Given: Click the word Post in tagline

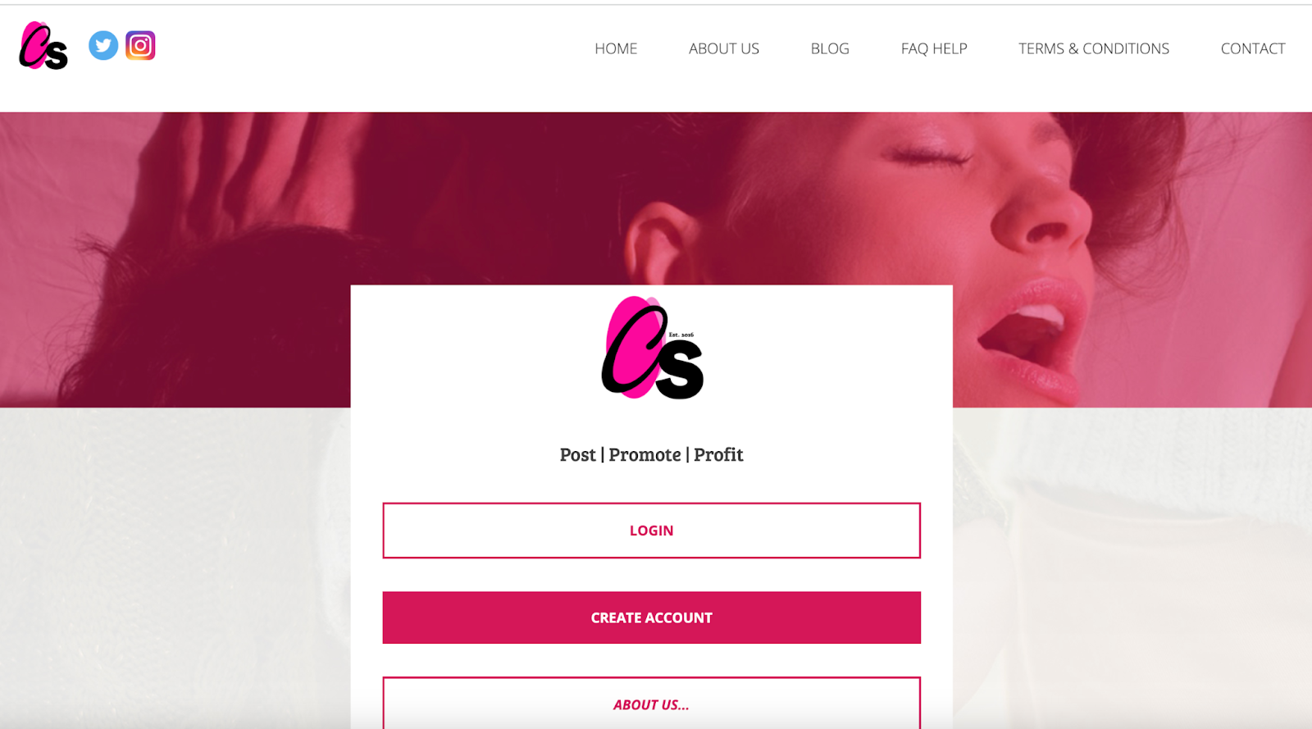Looking at the screenshot, I should [x=577, y=455].
